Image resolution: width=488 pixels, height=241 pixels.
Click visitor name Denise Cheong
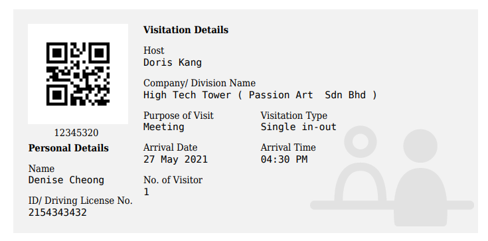coord(66,180)
